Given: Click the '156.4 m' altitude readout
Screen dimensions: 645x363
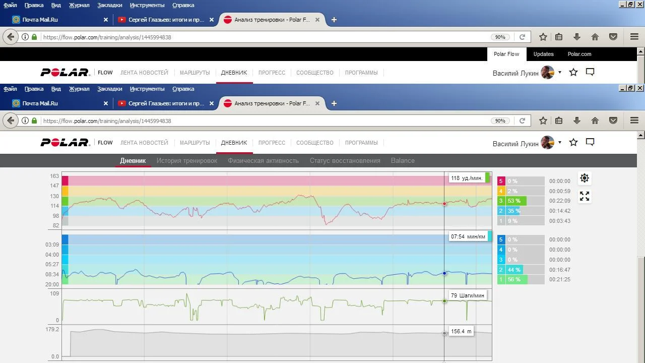Looking at the screenshot, I should pos(461,331).
